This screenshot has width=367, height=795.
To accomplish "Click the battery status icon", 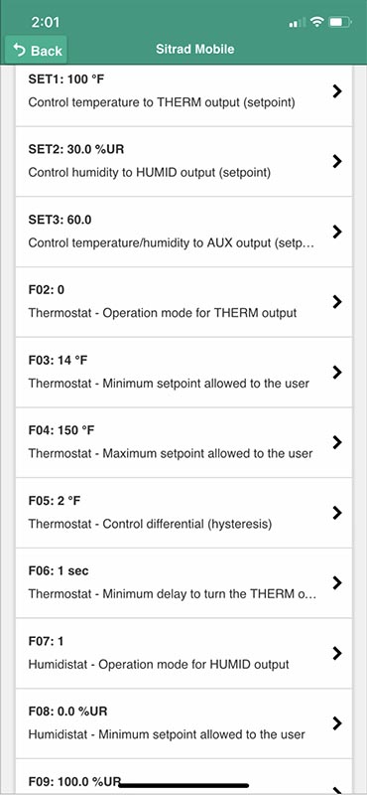I will pos(340,22).
